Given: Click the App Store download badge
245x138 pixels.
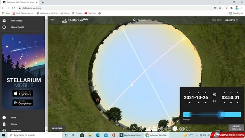Looking at the screenshot, I should pyautogui.click(x=23, y=94).
